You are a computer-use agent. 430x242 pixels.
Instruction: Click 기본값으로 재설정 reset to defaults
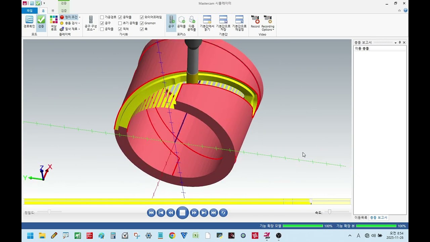click(x=239, y=23)
